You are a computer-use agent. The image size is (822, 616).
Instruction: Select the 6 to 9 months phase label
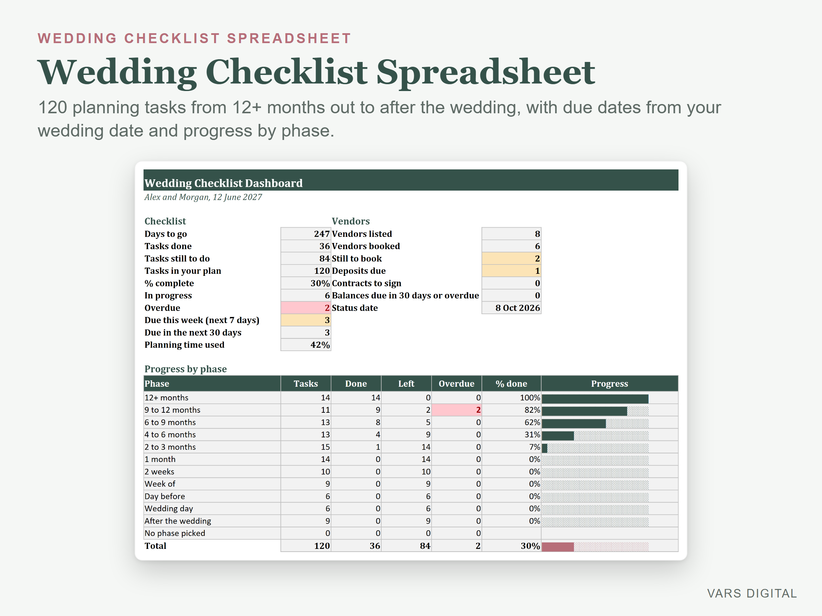click(x=170, y=422)
